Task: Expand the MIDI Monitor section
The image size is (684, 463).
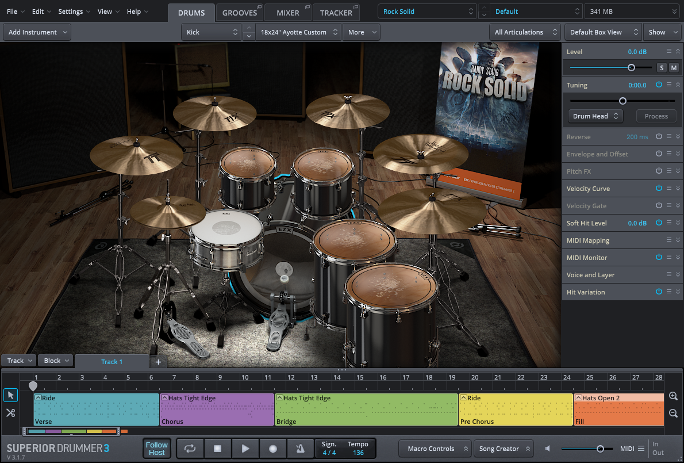Action: pyautogui.click(x=678, y=258)
